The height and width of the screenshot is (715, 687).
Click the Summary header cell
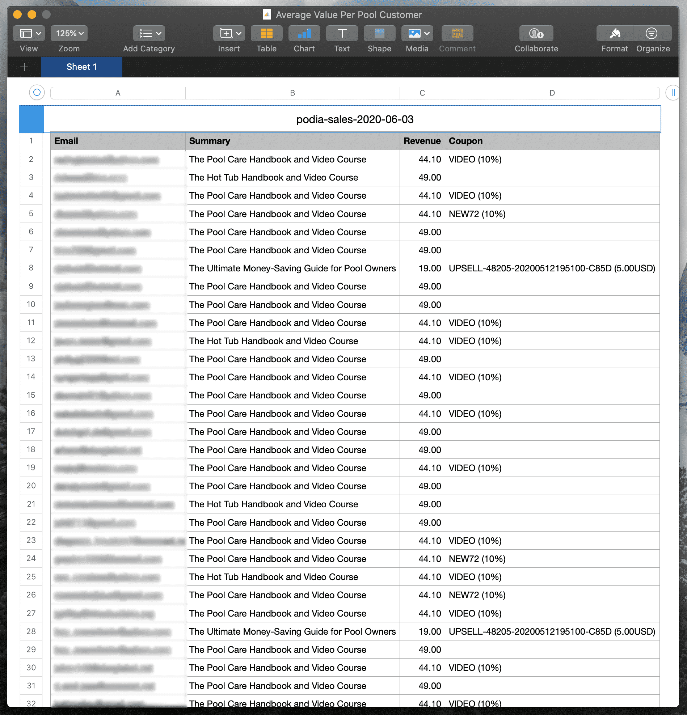(x=292, y=141)
